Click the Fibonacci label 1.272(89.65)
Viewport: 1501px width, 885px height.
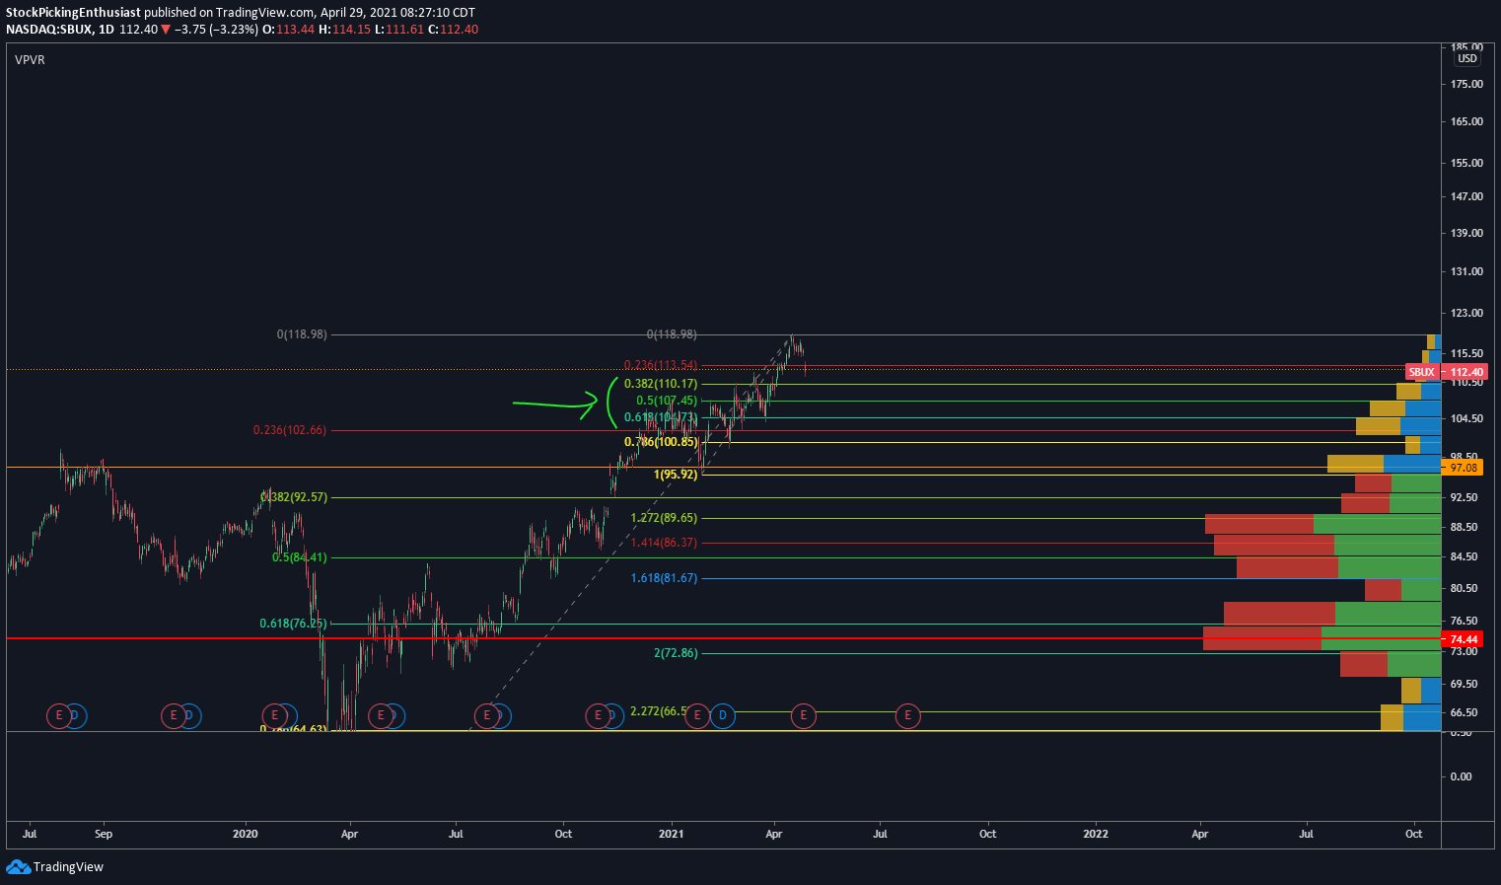(x=664, y=518)
